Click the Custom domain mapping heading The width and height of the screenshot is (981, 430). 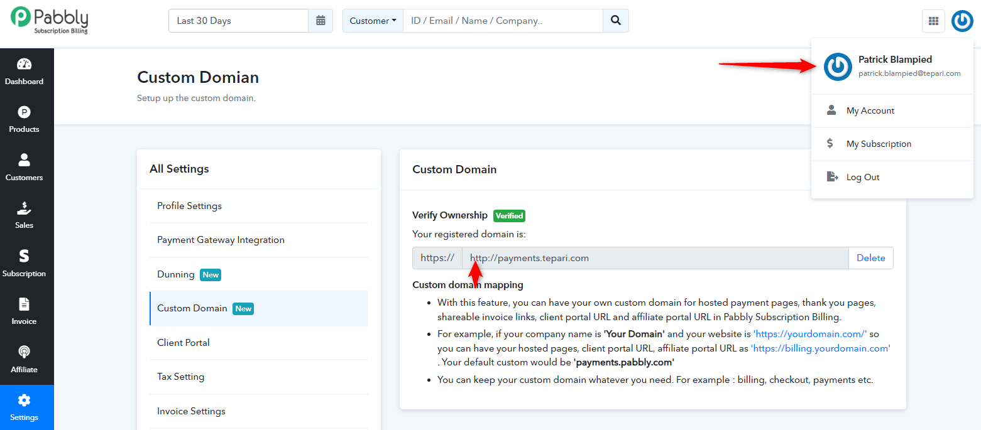click(468, 285)
